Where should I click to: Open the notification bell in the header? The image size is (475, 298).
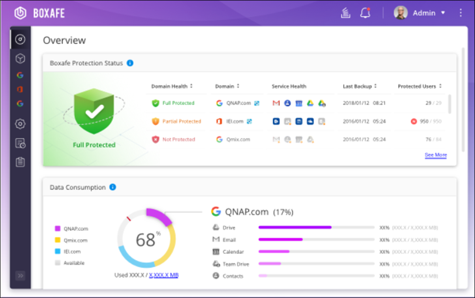click(x=365, y=13)
